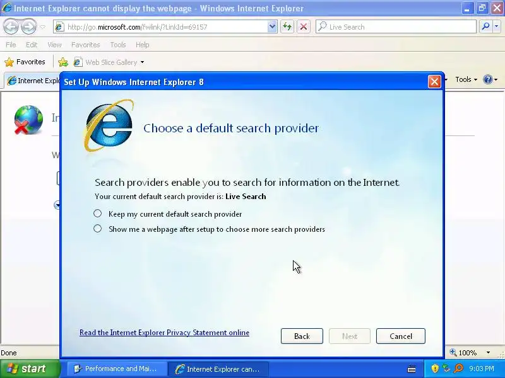Image resolution: width=505 pixels, height=378 pixels.
Task: Click the Live Search input box
Action: (396, 27)
